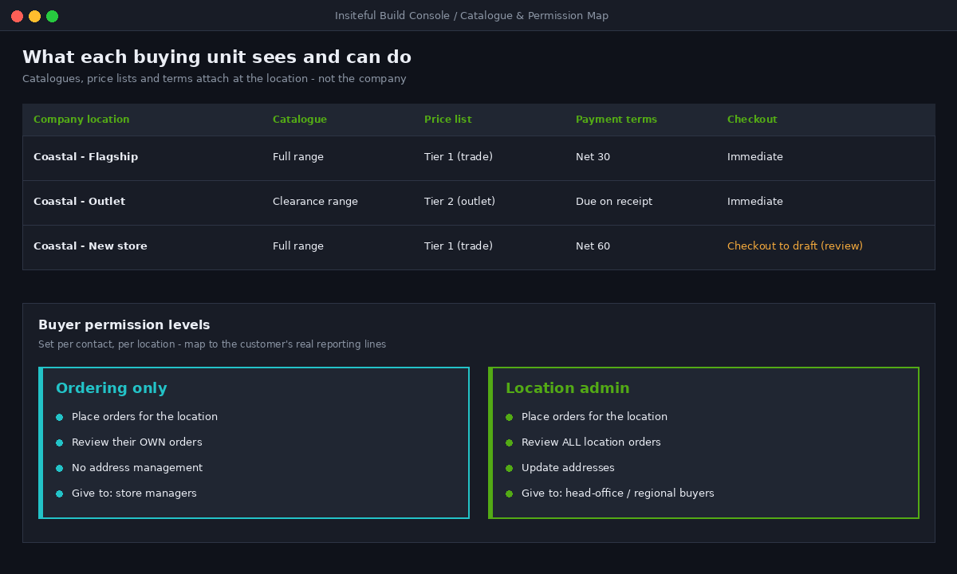
Task: Click the teal bullet beside Review their OWN orders
Action: (59, 442)
